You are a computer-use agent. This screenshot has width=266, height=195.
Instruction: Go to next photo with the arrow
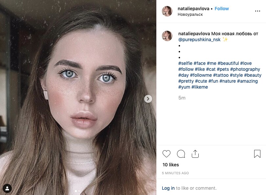point(148,99)
